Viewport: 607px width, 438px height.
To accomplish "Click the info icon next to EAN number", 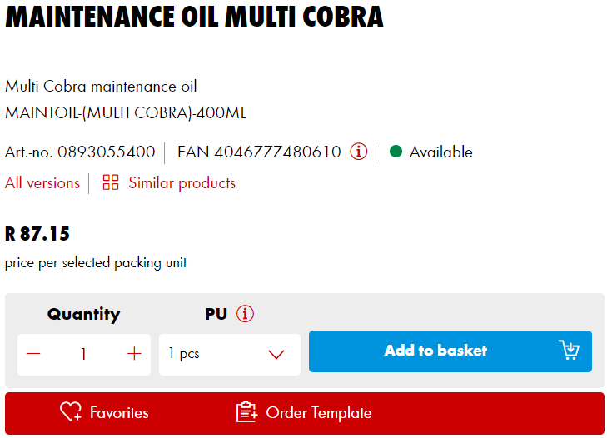I will (x=358, y=152).
